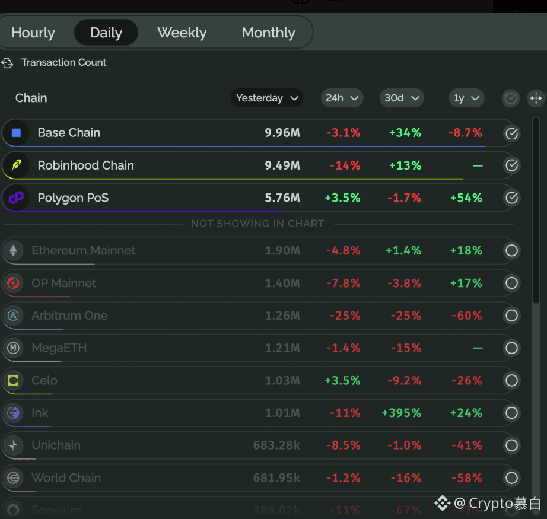Open the 24h column dropdown
The height and width of the screenshot is (519, 547).
click(x=342, y=98)
